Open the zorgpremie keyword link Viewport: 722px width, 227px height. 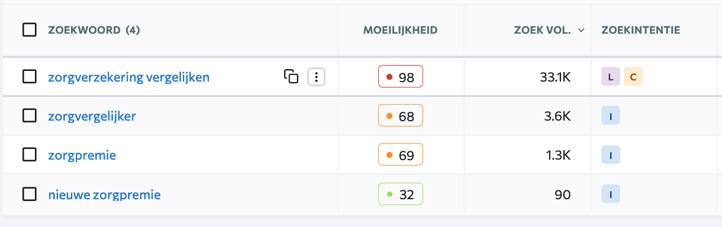pyautogui.click(x=82, y=155)
